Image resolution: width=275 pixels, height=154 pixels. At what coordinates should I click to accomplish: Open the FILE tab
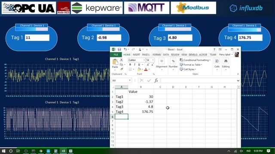116,55
